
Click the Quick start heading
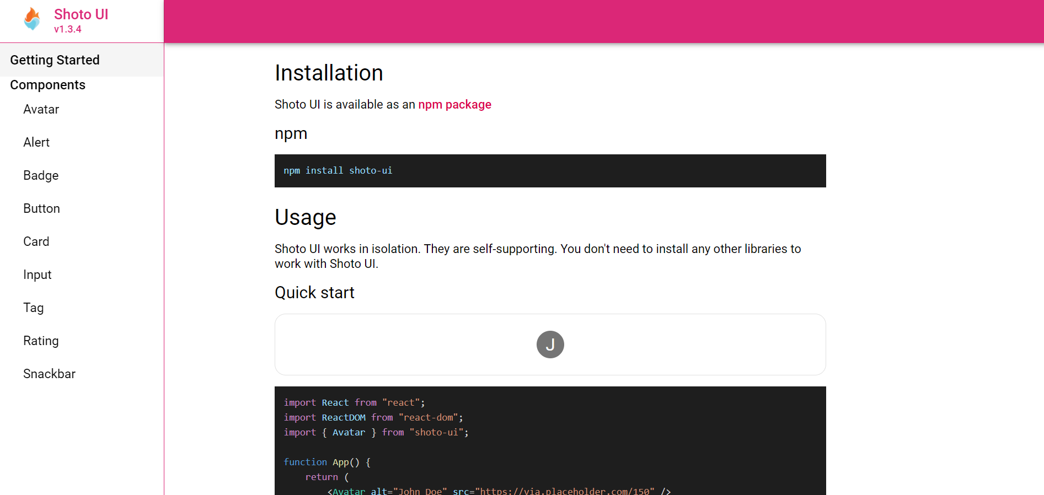(314, 293)
